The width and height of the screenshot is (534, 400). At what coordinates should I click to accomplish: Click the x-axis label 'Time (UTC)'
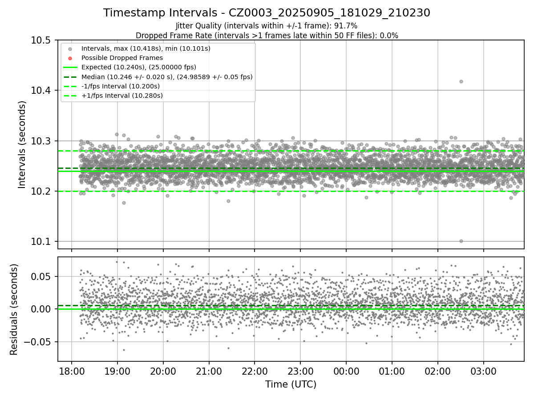tap(291, 384)
